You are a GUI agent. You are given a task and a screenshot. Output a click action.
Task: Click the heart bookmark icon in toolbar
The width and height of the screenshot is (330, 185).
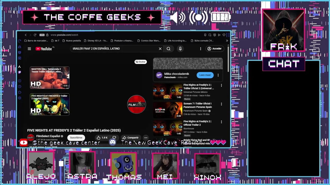point(224,35)
